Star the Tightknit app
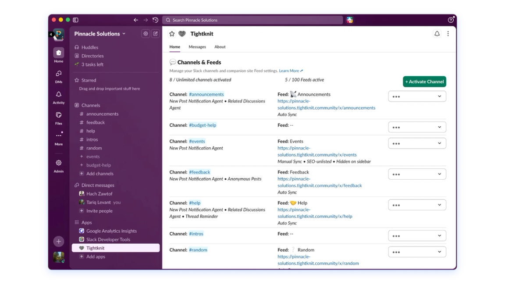Viewport: 505px width, 284px height. pos(172,34)
